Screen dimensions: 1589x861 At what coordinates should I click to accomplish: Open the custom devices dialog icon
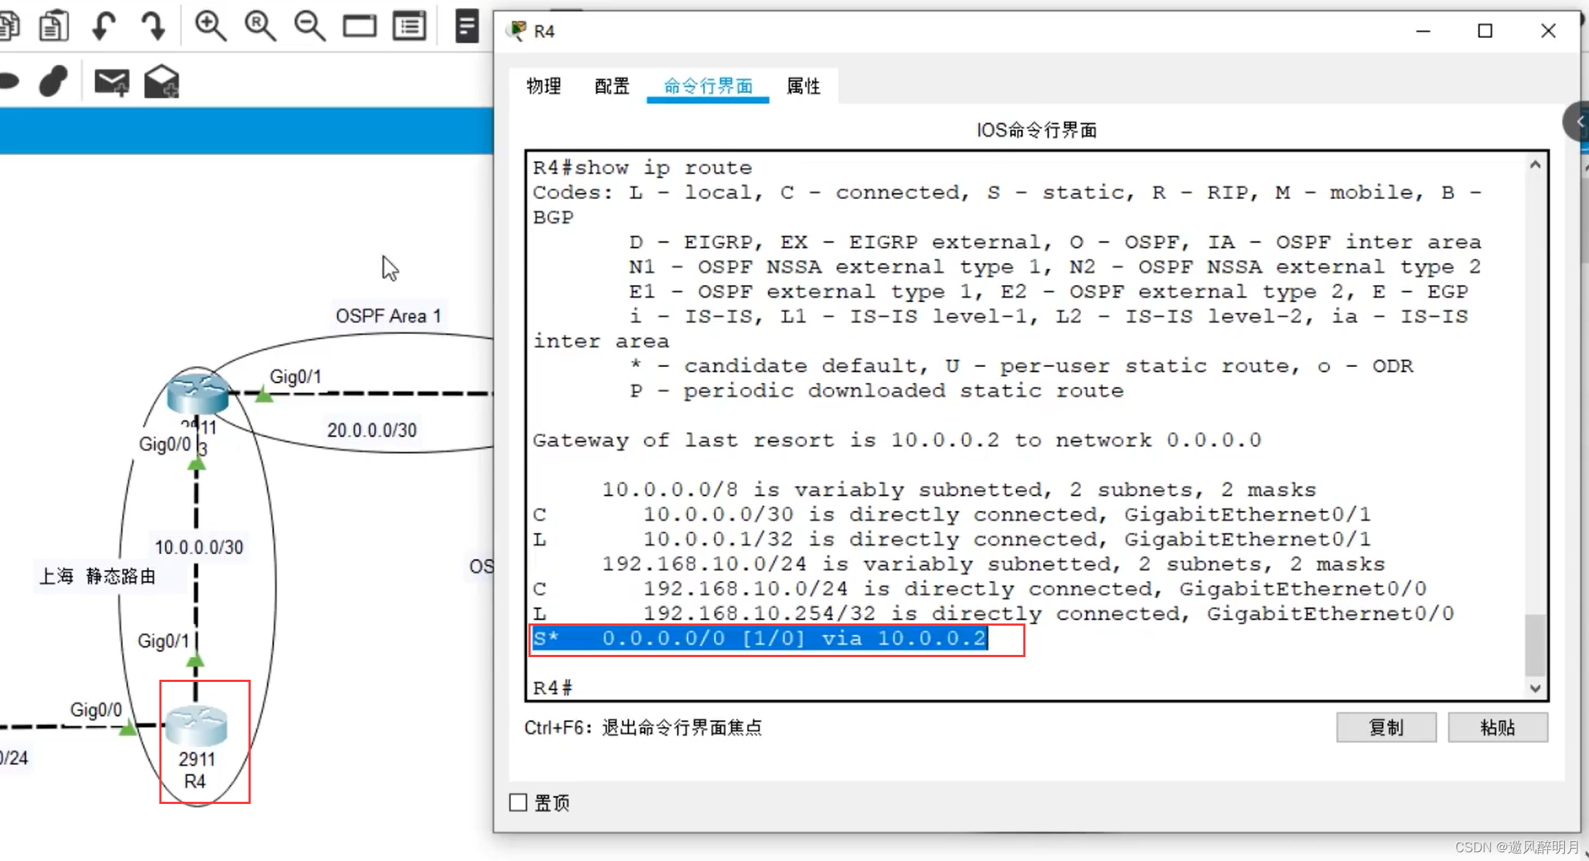tap(409, 26)
